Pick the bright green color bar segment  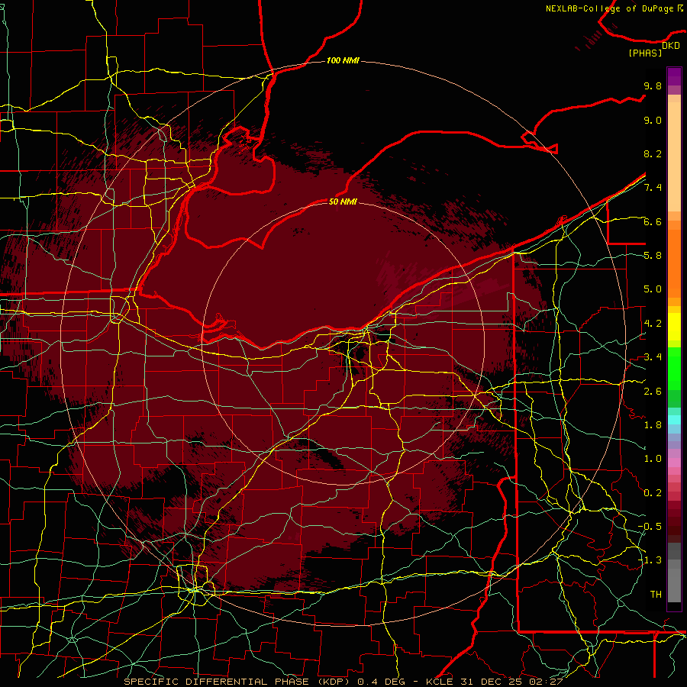(x=674, y=368)
